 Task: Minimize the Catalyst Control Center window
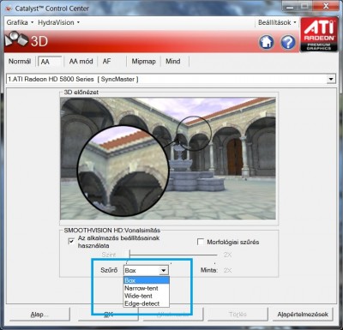(290, 7)
